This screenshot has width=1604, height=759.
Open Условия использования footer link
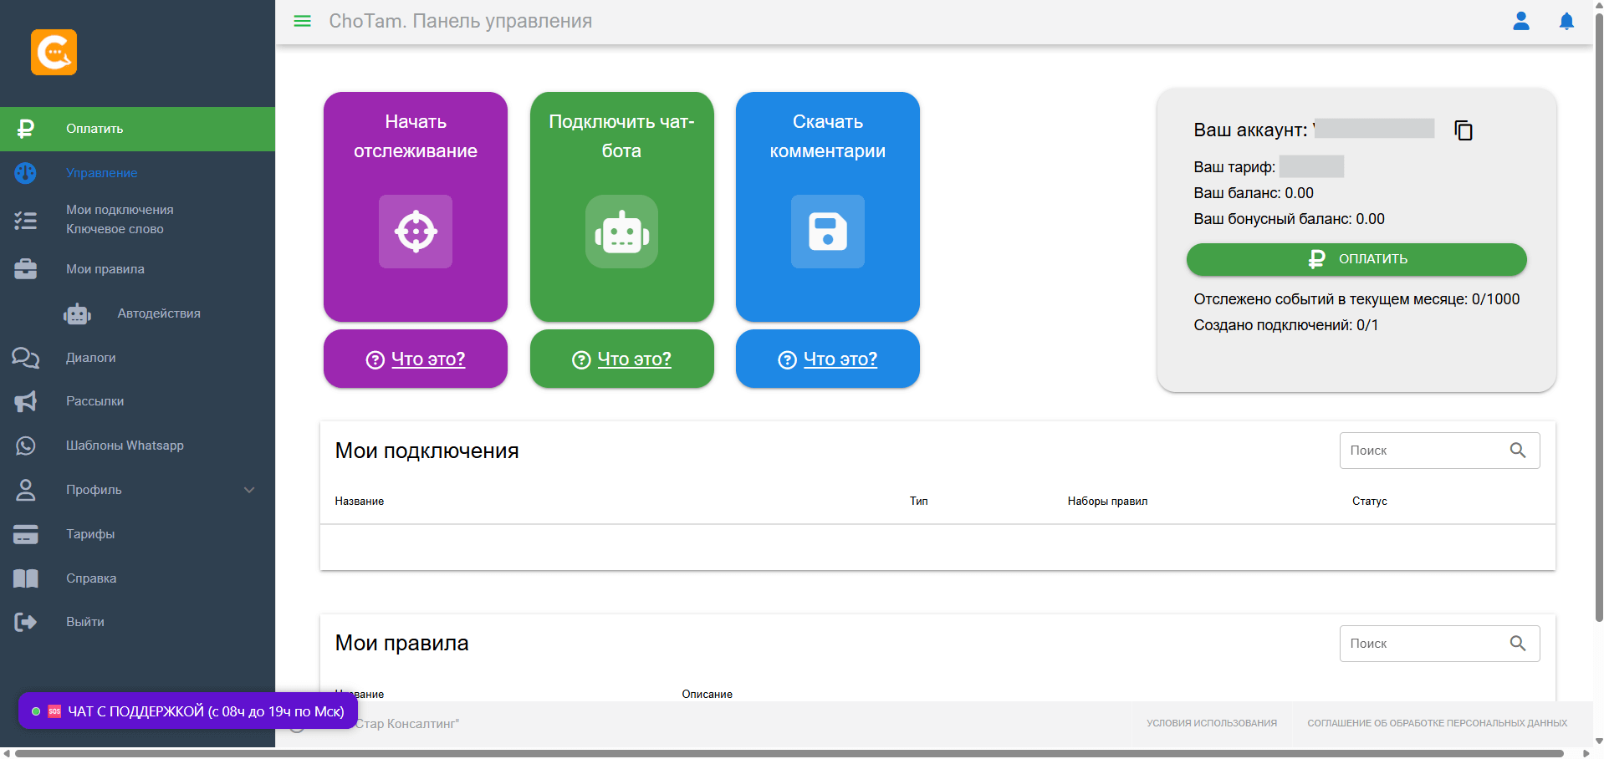point(1211,723)
